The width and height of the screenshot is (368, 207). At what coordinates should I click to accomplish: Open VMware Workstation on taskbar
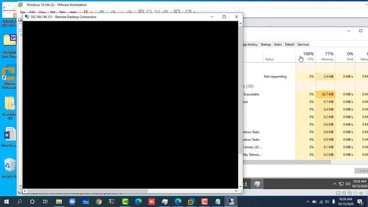[x=191, y=202]
